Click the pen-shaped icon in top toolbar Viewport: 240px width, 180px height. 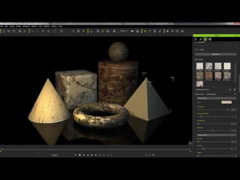pos(159,31)
